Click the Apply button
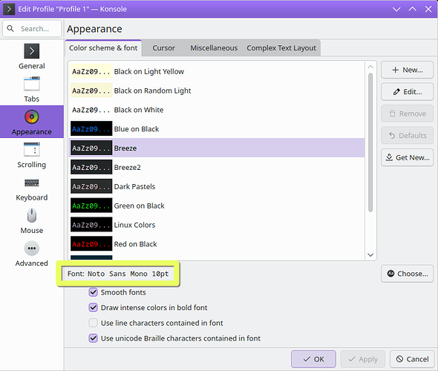This screenshot has height=371, width=438. click(x=362, y=359)
